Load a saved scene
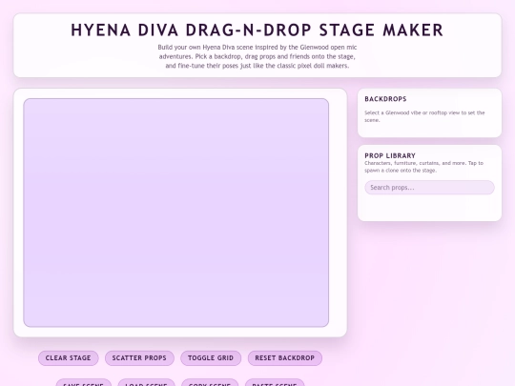Screen dimensions: 515x386 (x=146, y=383)
